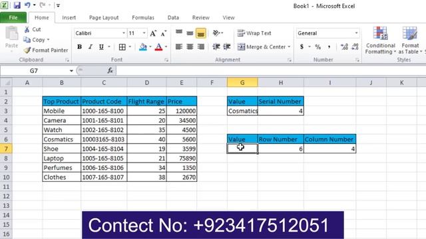Align text left
The height and width of the screenshot is (239, 426).
tap(179, 47)
